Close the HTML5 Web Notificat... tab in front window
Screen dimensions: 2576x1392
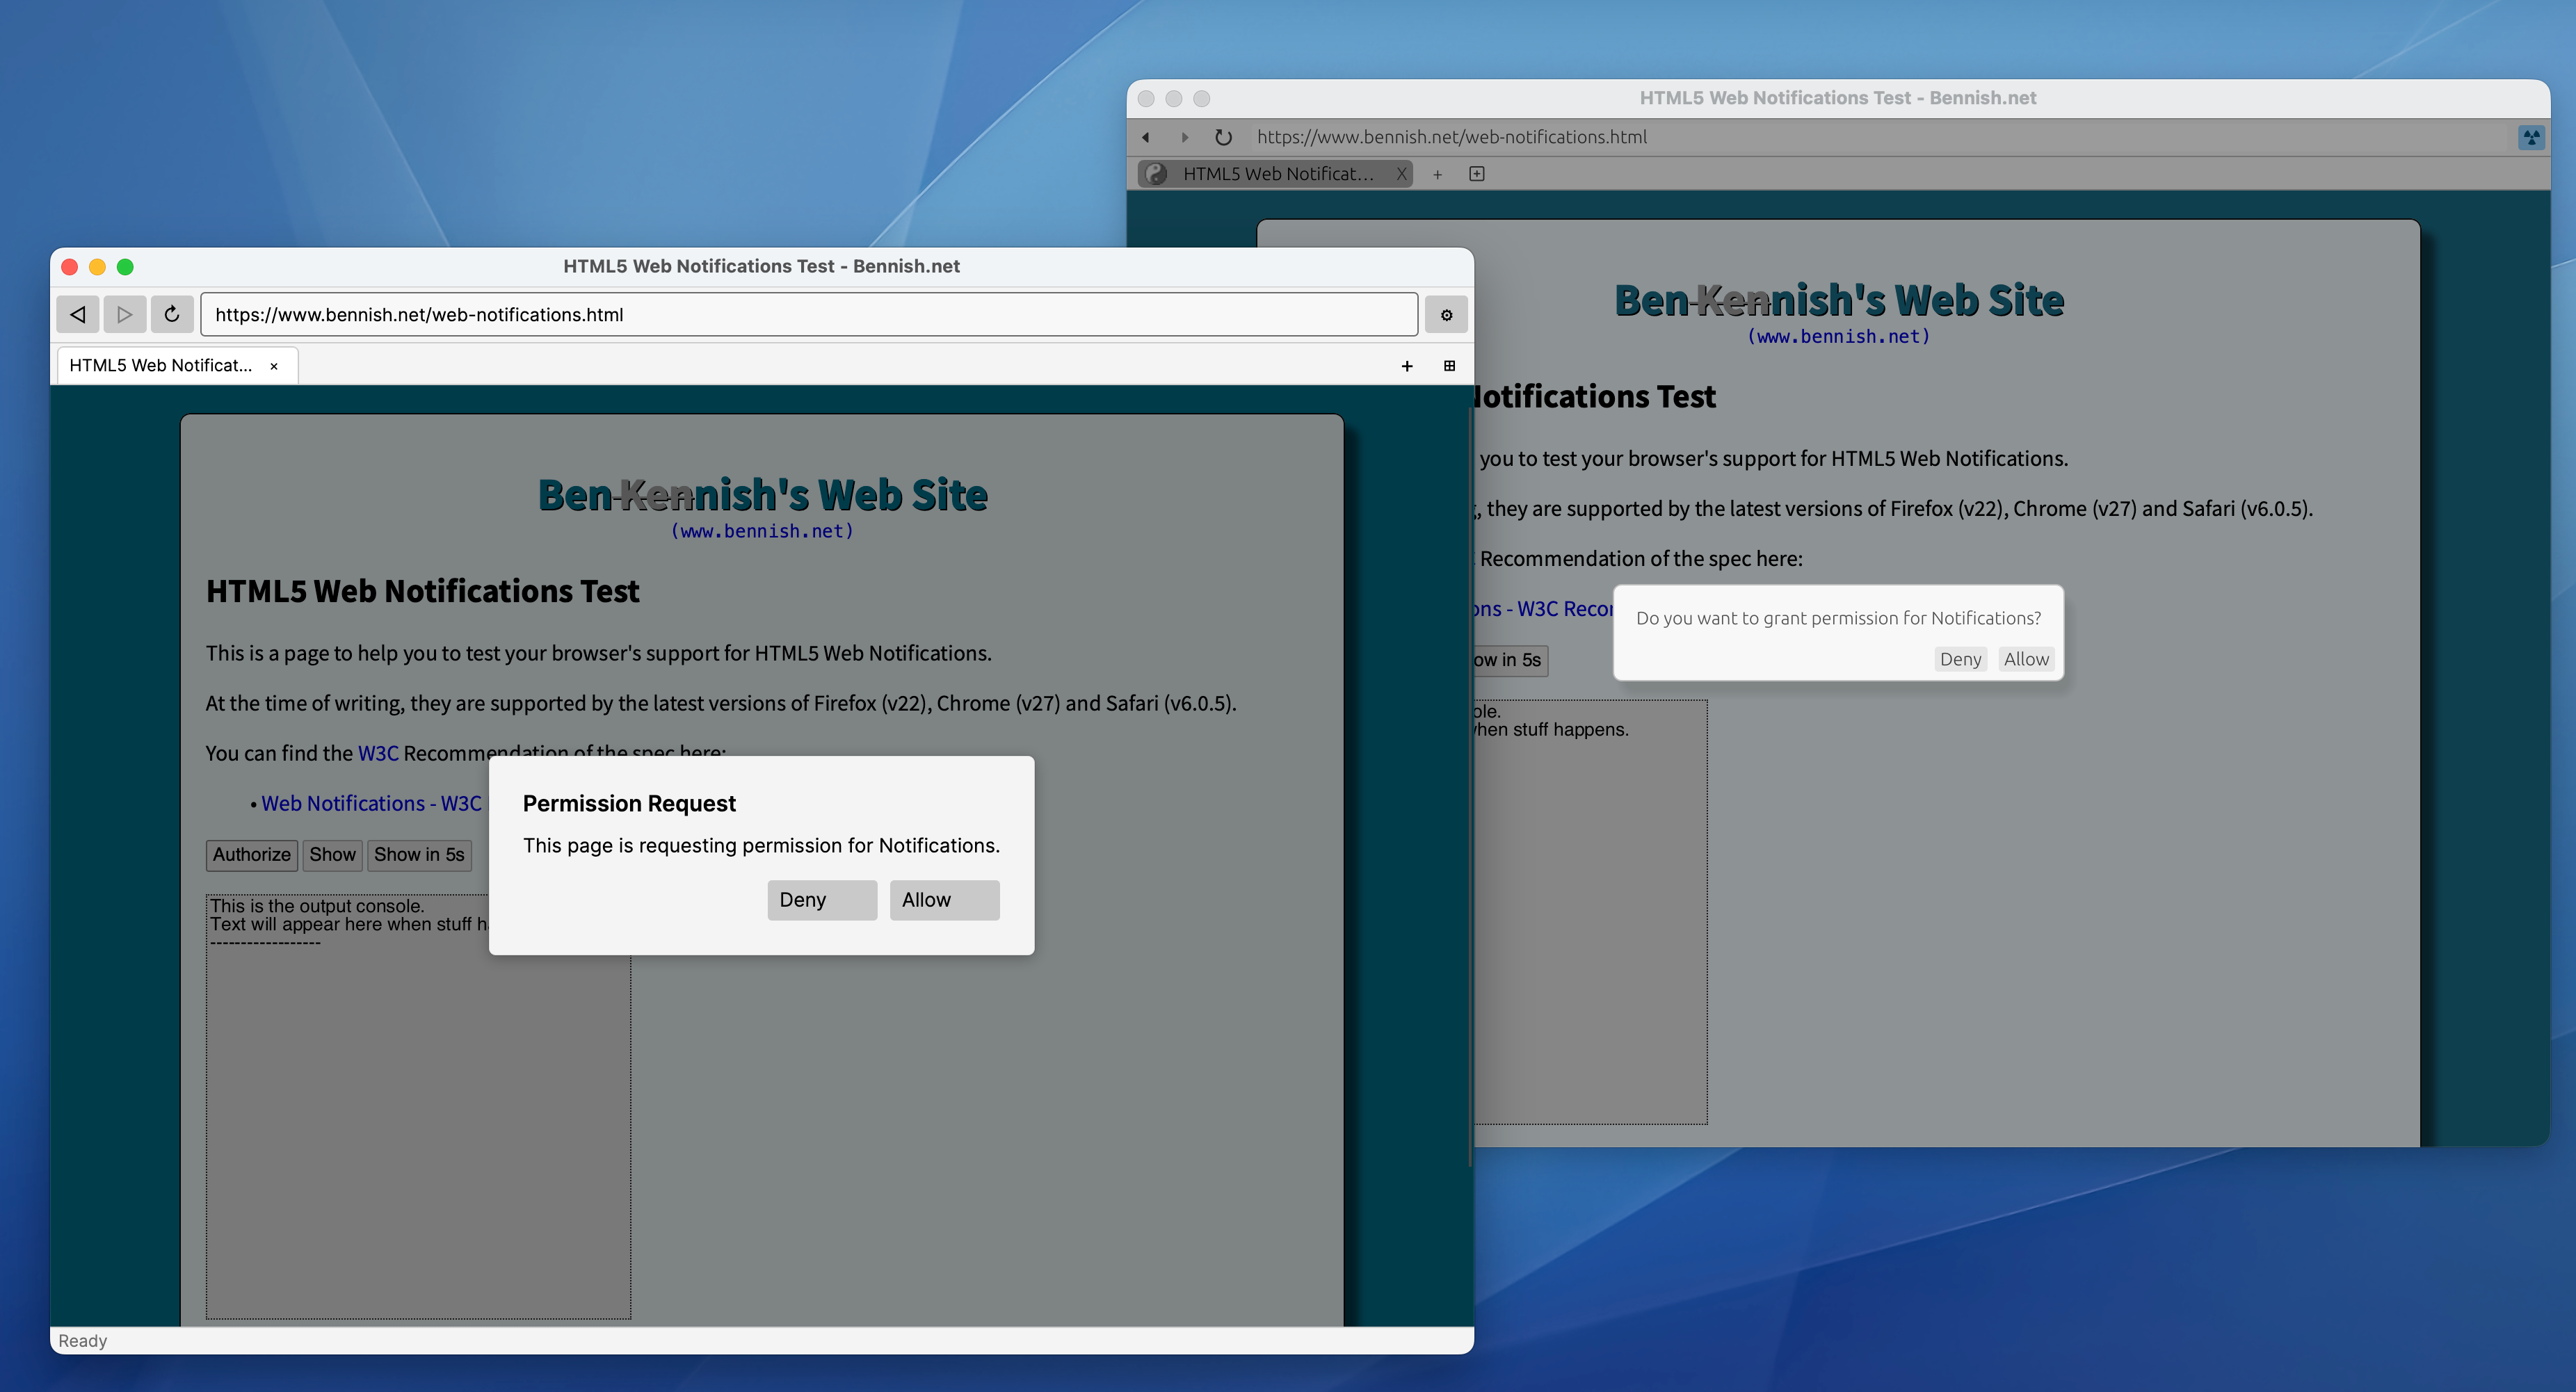pos(274,366)
